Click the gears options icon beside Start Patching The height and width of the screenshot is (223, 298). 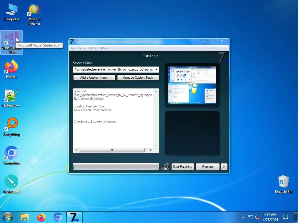pyautogui.click(x=165, y=167)
